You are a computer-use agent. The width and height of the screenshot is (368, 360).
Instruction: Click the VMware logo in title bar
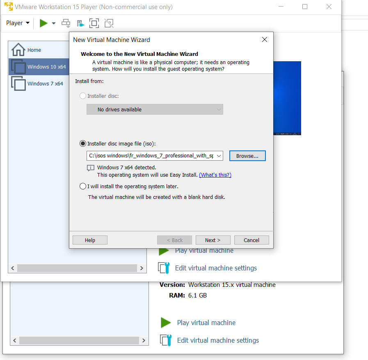[9, 7]
